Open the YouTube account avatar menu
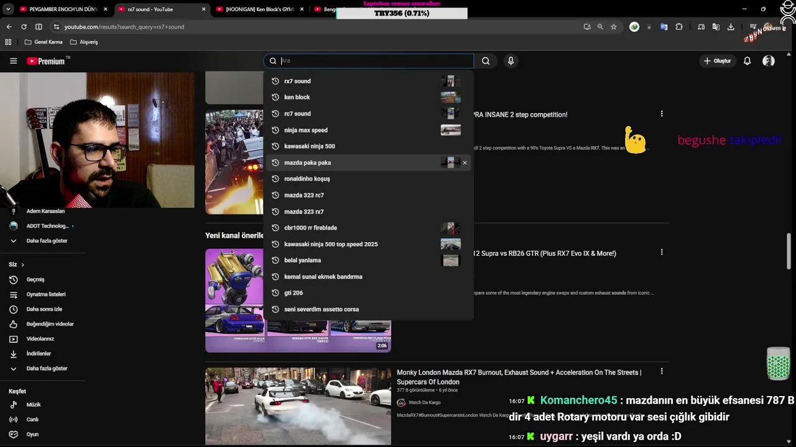The width and height of the screenshot is (796, 447). tap(769, 61)
